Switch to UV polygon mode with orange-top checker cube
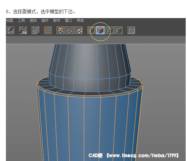The width and height of the screenshot is (187, 161). click(x=60, y=30)
